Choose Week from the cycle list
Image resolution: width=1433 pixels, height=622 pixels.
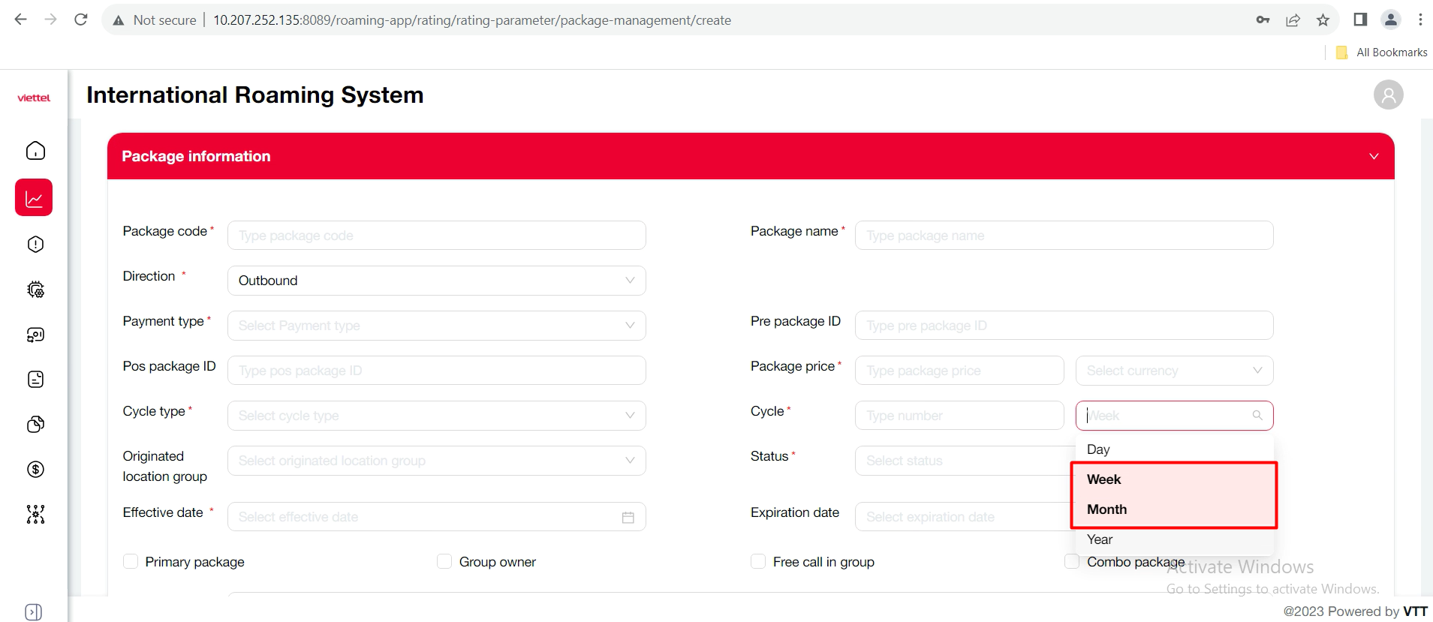pos(1103,479)
